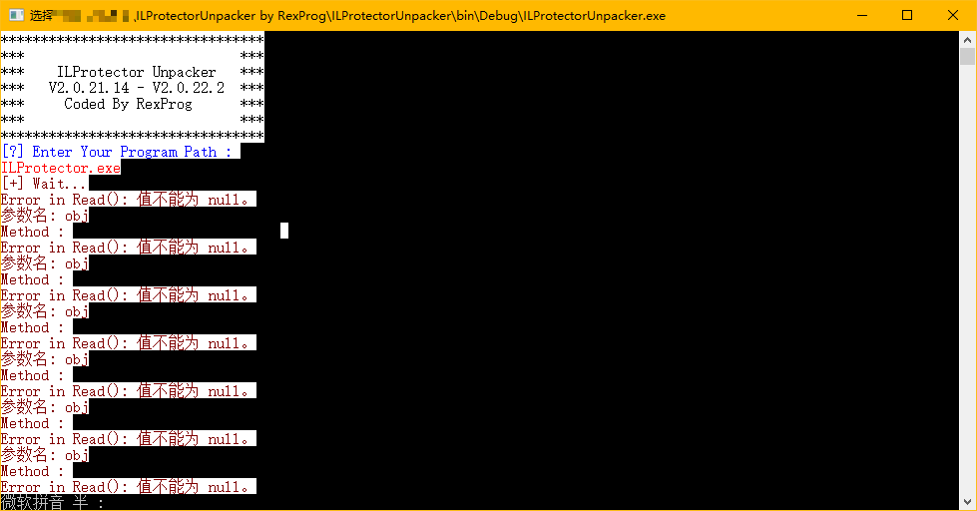Click the 'ILProtector Unpacker' banner title

coord(137,72)
